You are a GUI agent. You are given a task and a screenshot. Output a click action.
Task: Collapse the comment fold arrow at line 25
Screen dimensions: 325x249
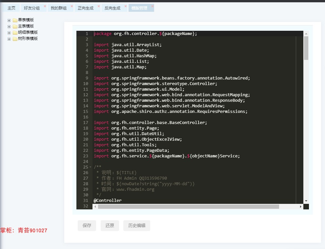click(91, 167)
